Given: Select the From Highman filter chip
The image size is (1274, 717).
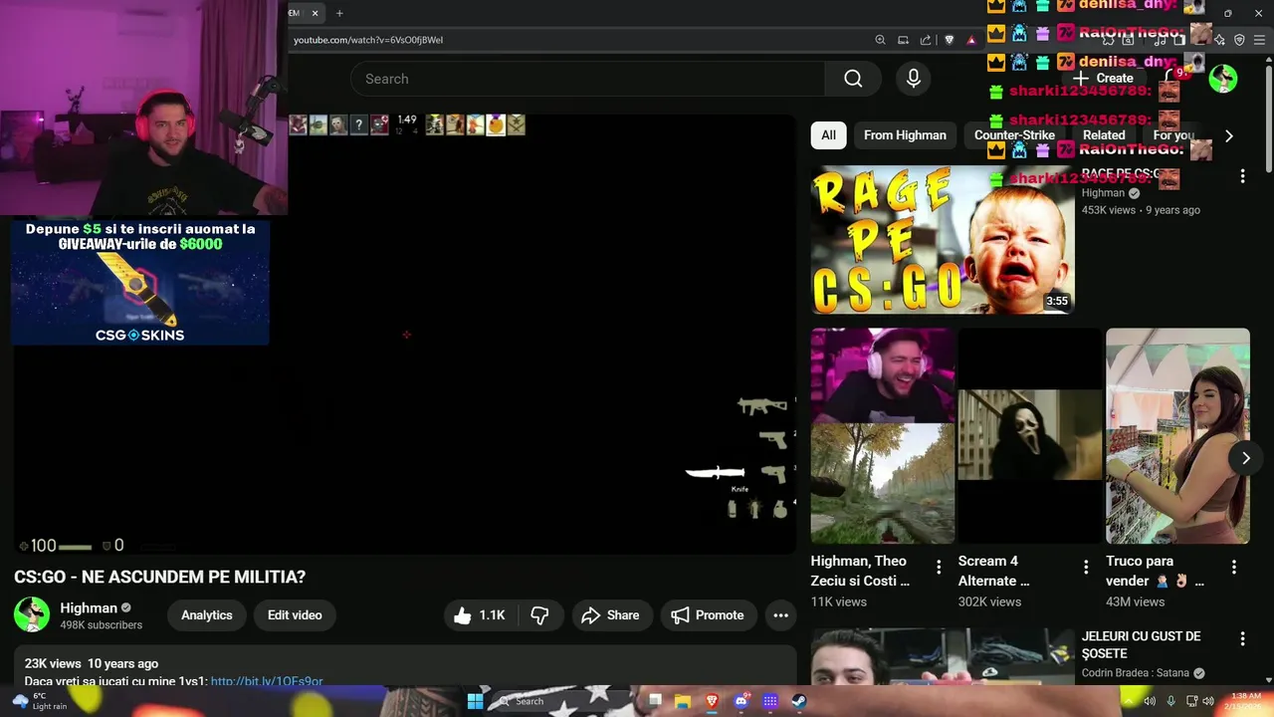Looking at the screenshot, I should (905, 135).
